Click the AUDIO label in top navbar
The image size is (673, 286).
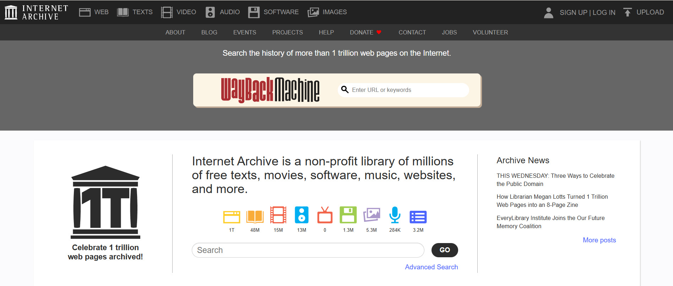230,12
